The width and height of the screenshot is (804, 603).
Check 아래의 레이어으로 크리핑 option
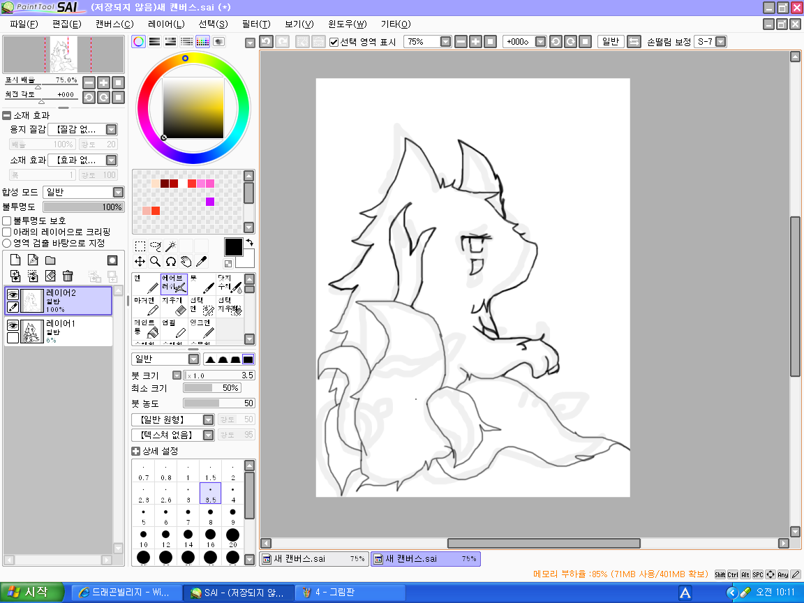point(7,232)
